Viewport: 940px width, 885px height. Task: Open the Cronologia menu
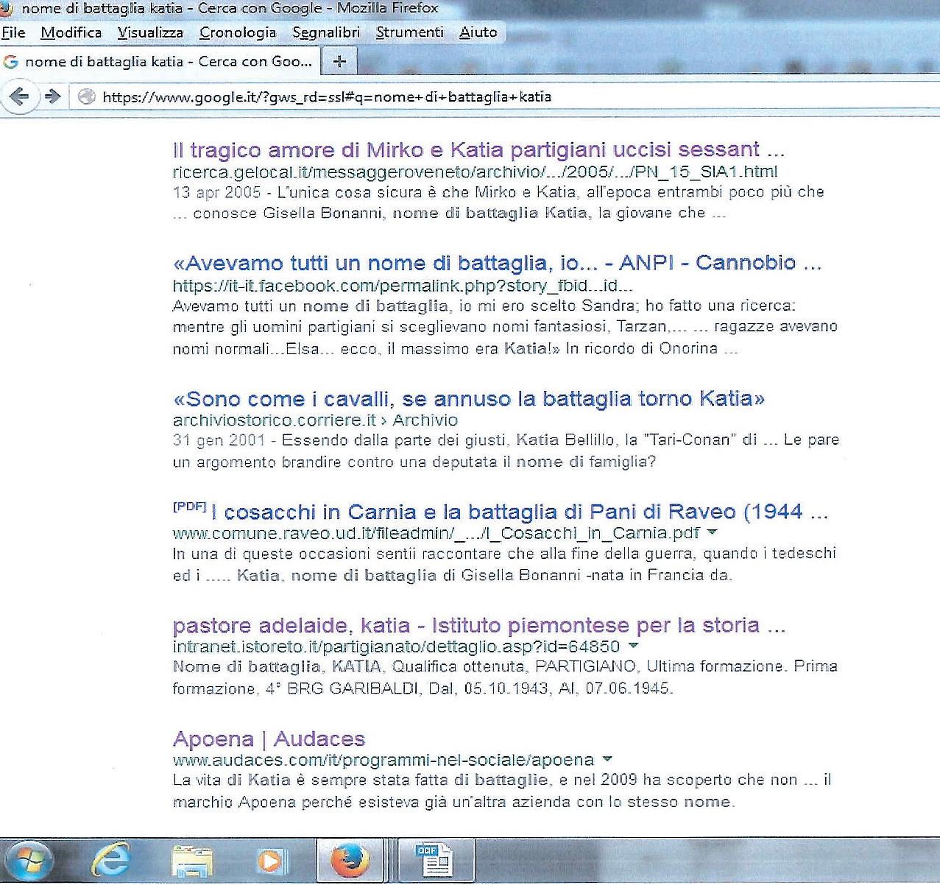coord(238,32)
